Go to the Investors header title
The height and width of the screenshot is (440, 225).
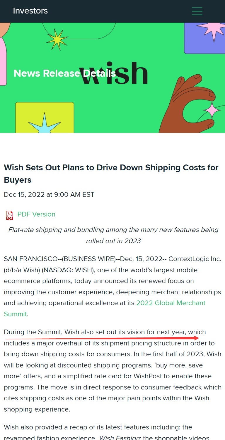[30, 11]
